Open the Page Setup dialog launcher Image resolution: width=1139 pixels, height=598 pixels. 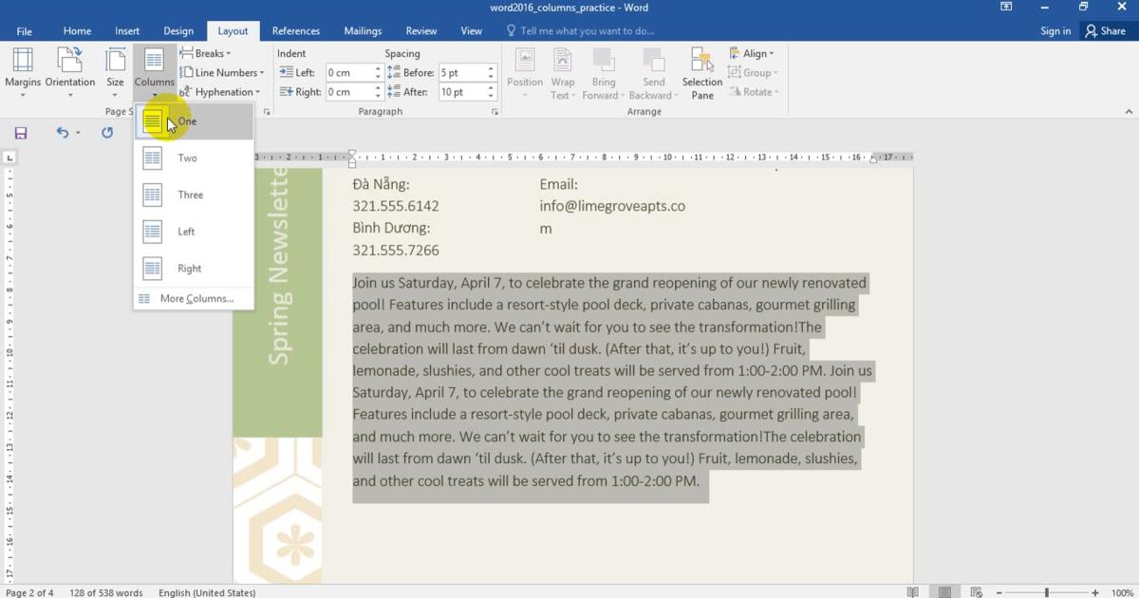(267, 112)
